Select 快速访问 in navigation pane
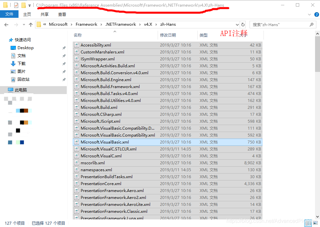This screenshot has width=320, height=227. 23,40
